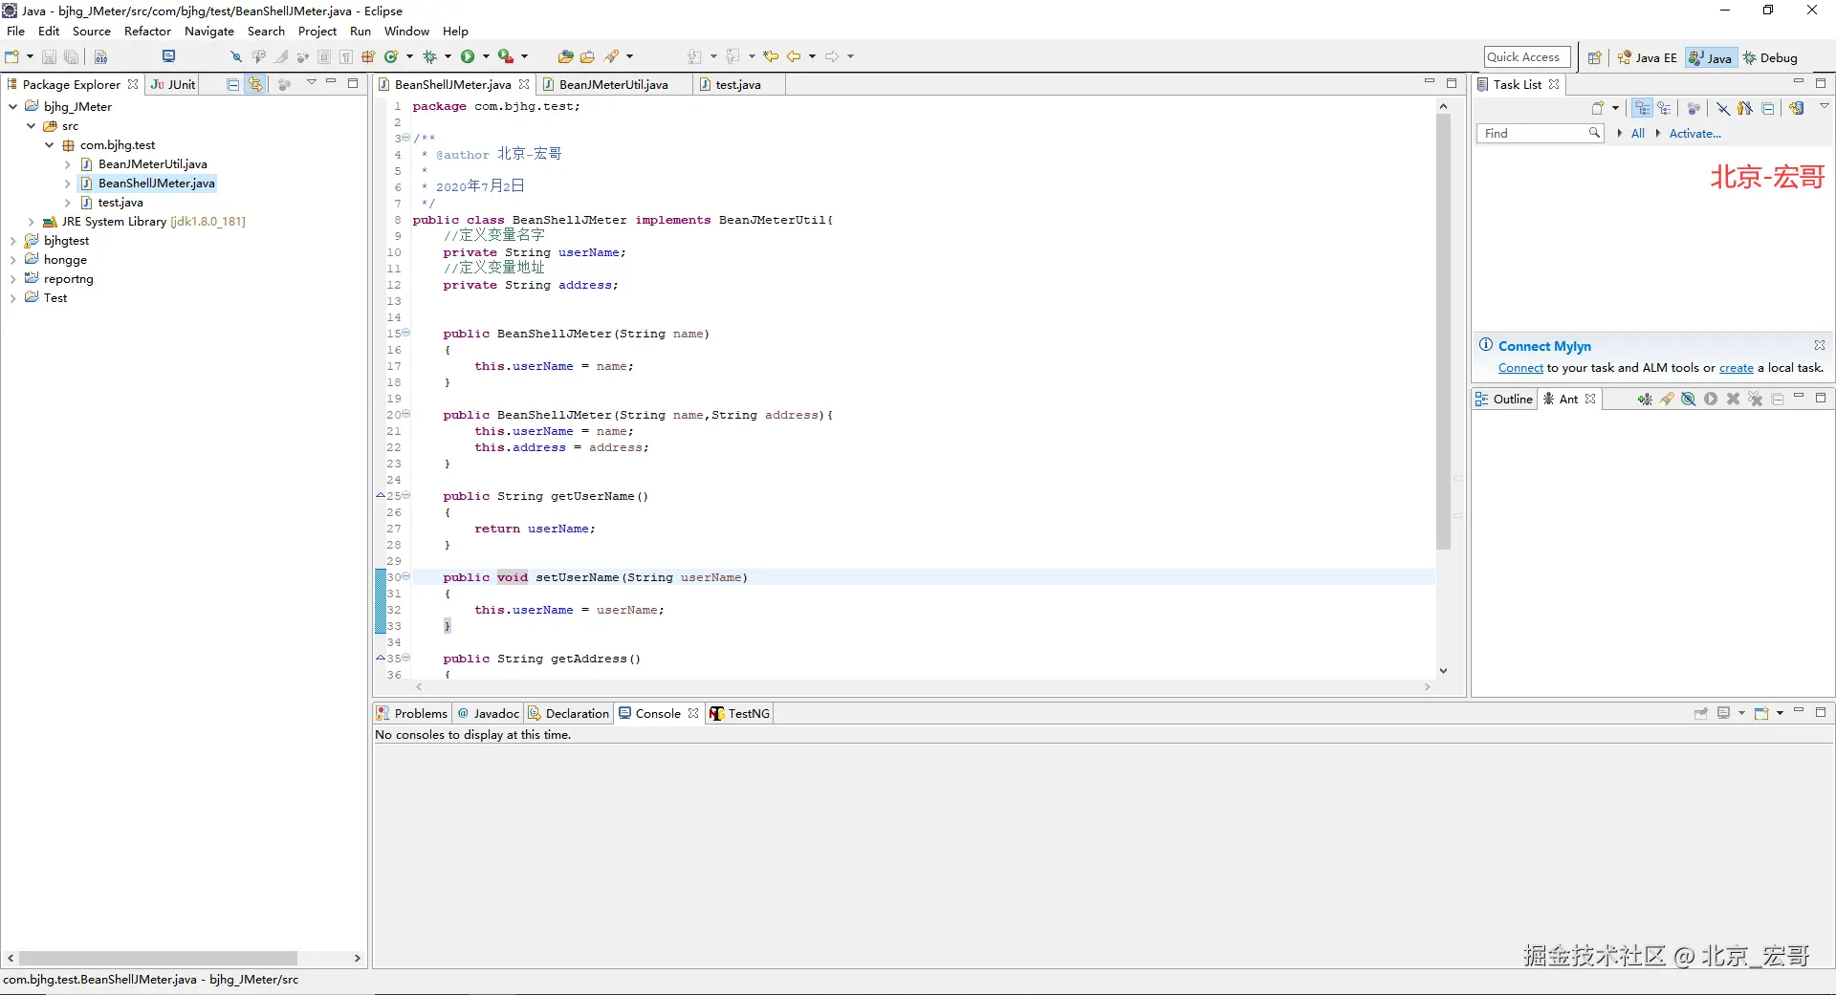The height and width of the screenshot is (995, 1836).
Task: Click the New file wizard icon in main toolbar
Action: click(x=12, y=57)
